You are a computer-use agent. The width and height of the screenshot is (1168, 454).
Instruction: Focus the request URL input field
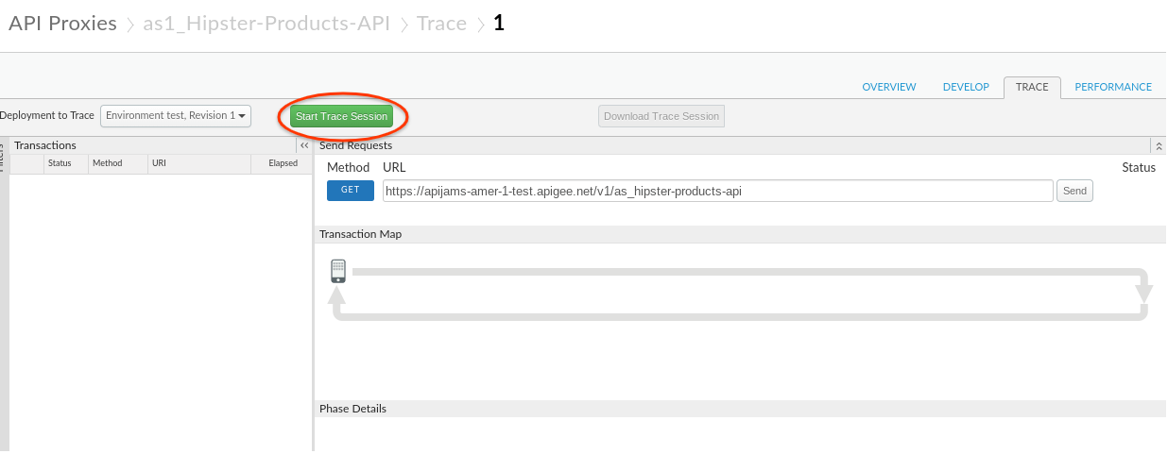coord(717,191)
